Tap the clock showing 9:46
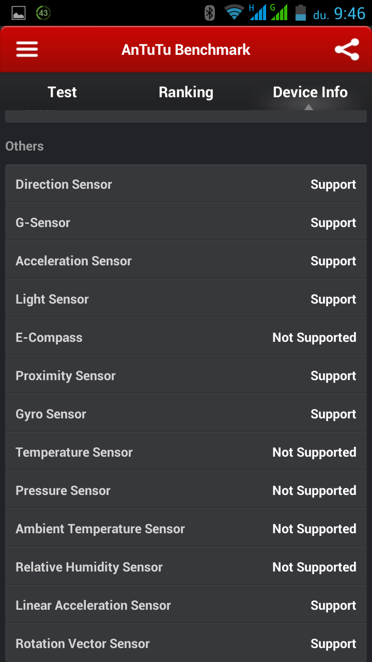372x662 pixels. pyautogui.click(x=350, y=13)
